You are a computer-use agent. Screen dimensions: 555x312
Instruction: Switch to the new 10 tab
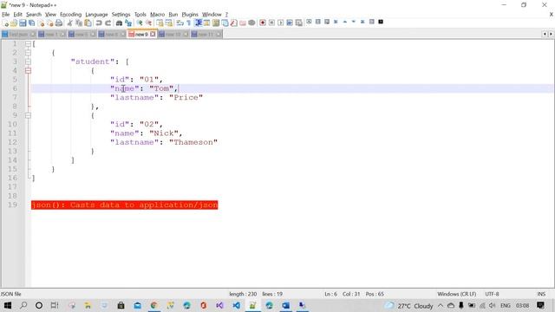(x=173, y=35)
